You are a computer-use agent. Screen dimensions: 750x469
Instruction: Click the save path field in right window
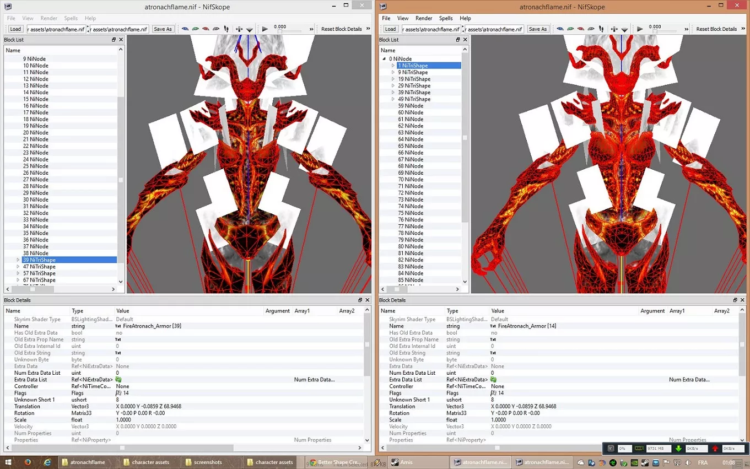pos(494,29)
